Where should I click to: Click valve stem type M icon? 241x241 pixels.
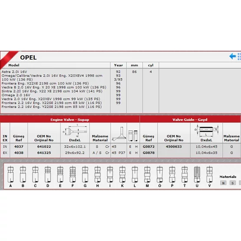(x=147, y=175)
